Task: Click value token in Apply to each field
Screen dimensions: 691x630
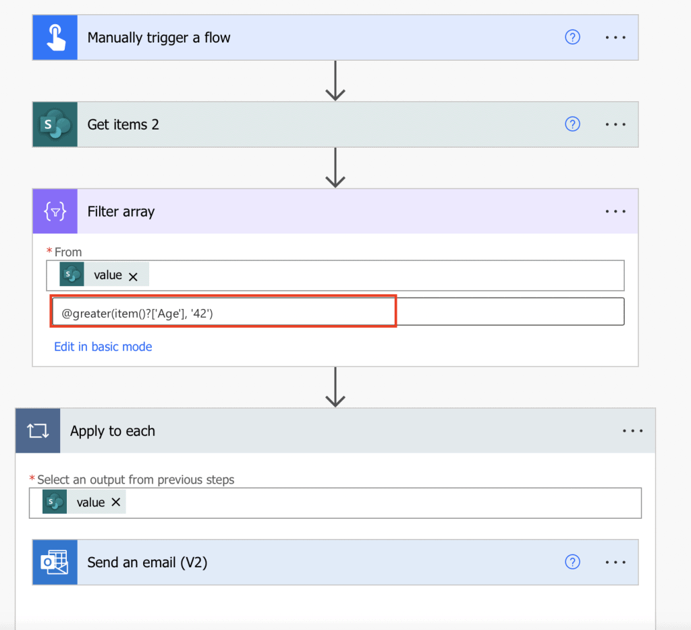Action: coord(84,502)
